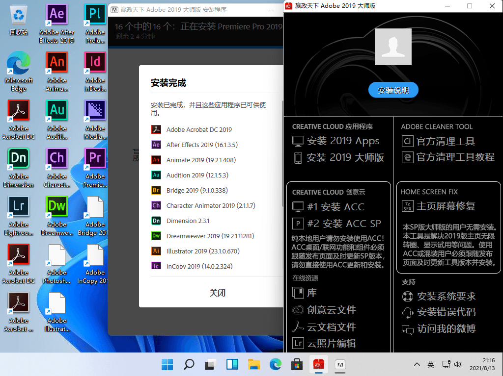Open taskbar Search
Viewport: 503px width, 376px height.
[x=189, y=364]
